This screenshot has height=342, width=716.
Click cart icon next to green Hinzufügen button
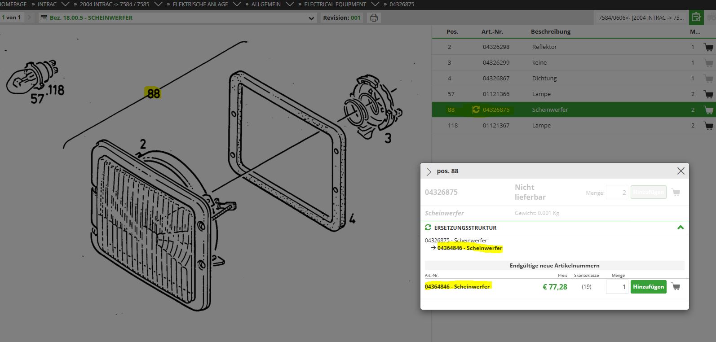pyautogui.click(x=676, y=286)
